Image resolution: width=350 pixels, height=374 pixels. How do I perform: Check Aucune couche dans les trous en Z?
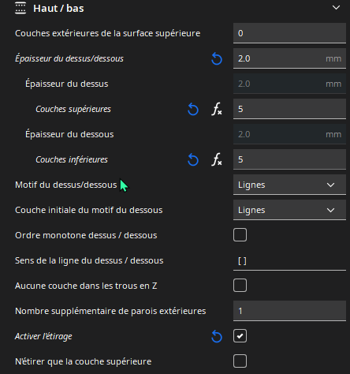point(240,286)
